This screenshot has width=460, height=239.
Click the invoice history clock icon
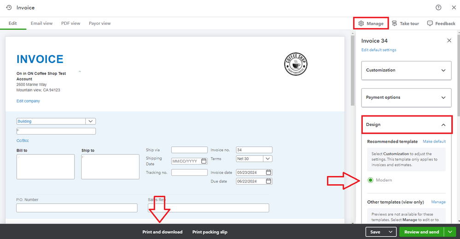pyautogui.click(x=9, y=8)
